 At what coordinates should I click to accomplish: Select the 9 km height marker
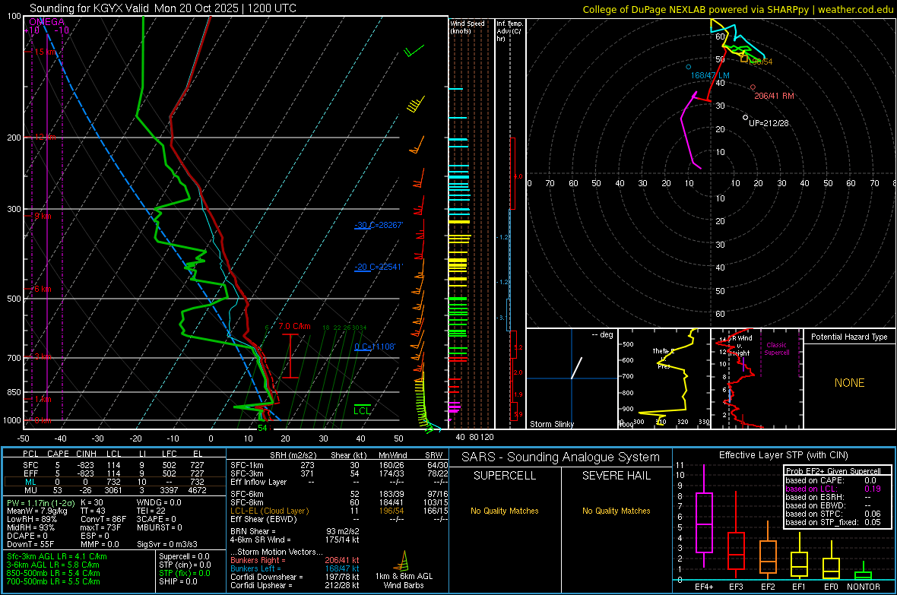tap(43, 216)
